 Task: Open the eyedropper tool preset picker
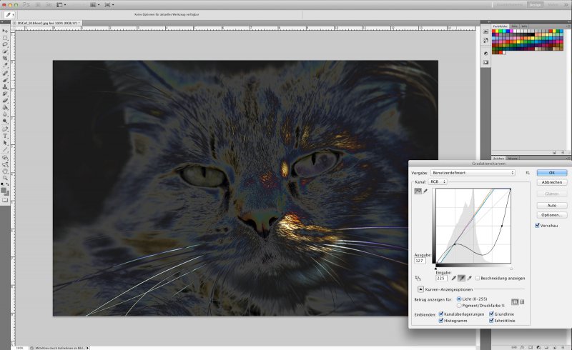9,15
